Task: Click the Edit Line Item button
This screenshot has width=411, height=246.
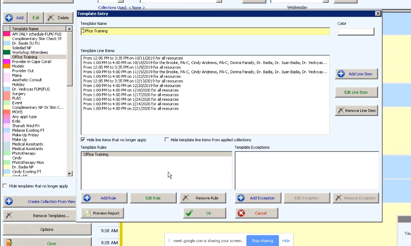Action: click(x=356, y=92)
